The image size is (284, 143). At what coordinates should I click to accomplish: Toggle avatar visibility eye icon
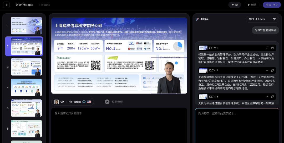(62, 102)
